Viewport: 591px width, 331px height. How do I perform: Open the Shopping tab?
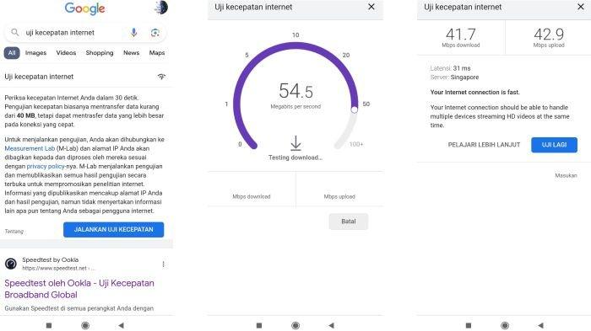(100, 53)
